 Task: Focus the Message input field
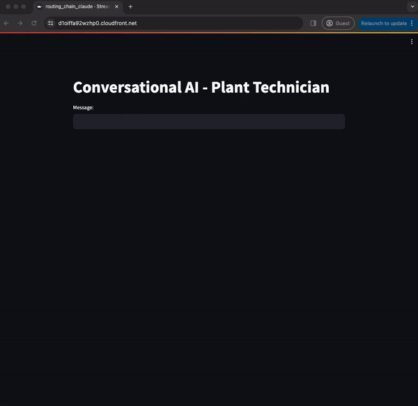pyautogui.click(x=209, y=122)
